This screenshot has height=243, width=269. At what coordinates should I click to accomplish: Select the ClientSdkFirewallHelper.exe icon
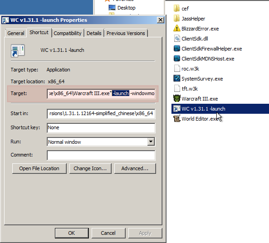click(x=177, y=48)
